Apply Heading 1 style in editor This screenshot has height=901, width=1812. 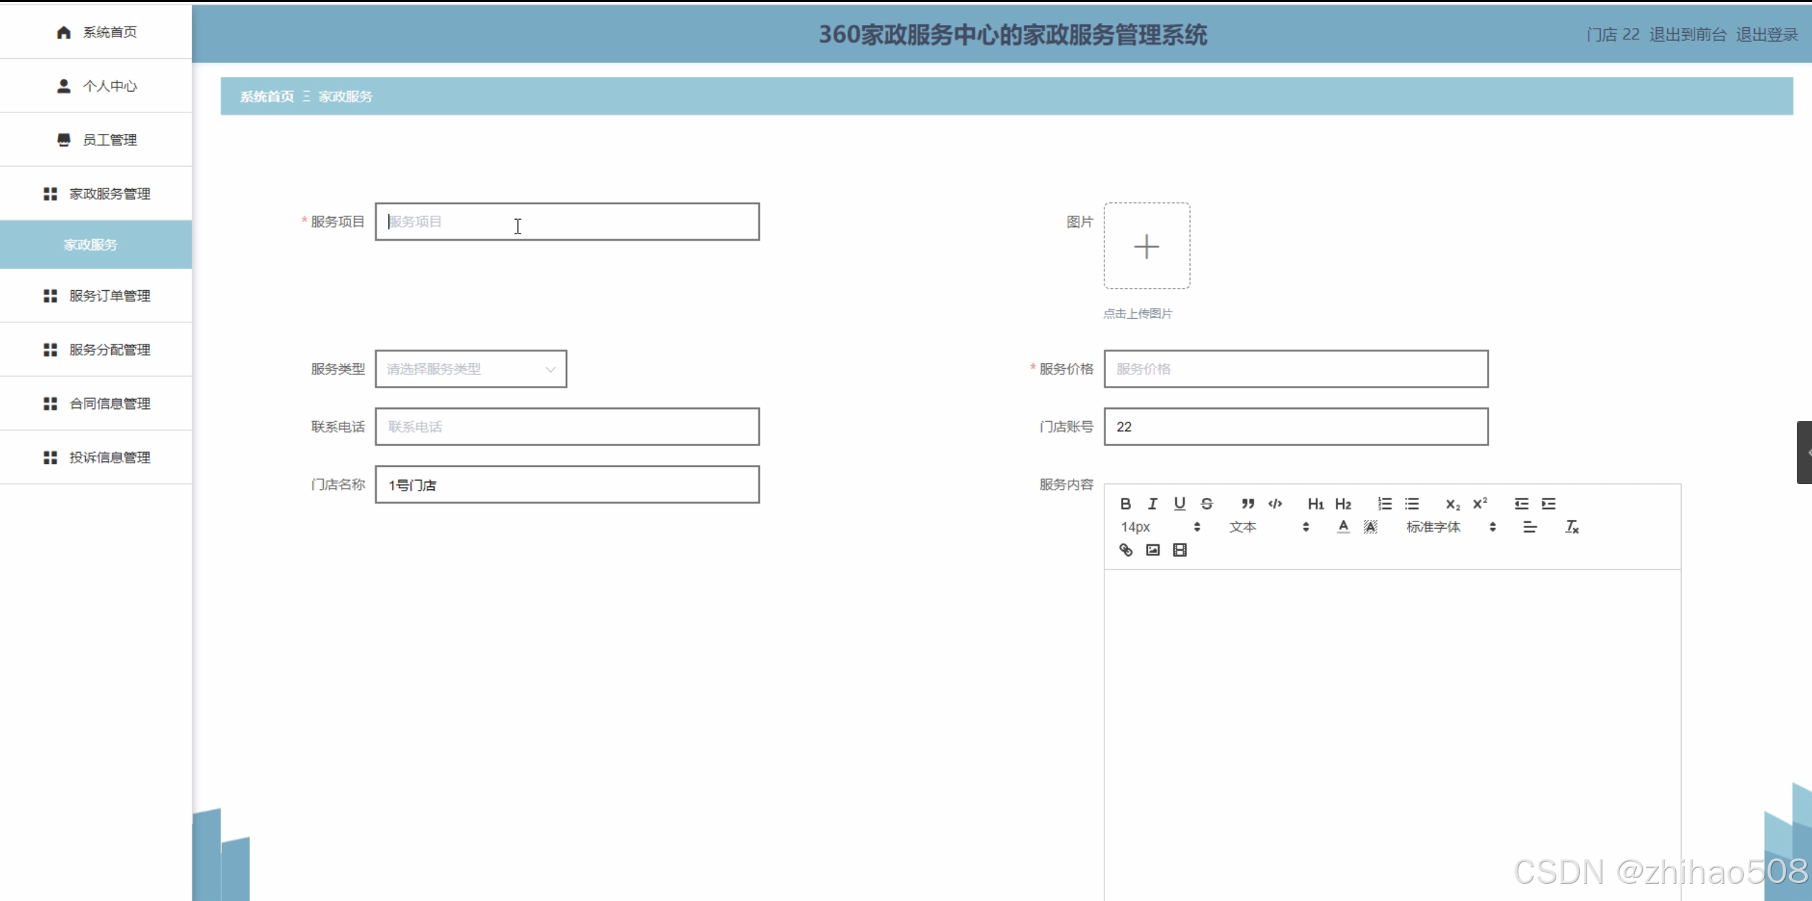click(x=1316, y=503)
